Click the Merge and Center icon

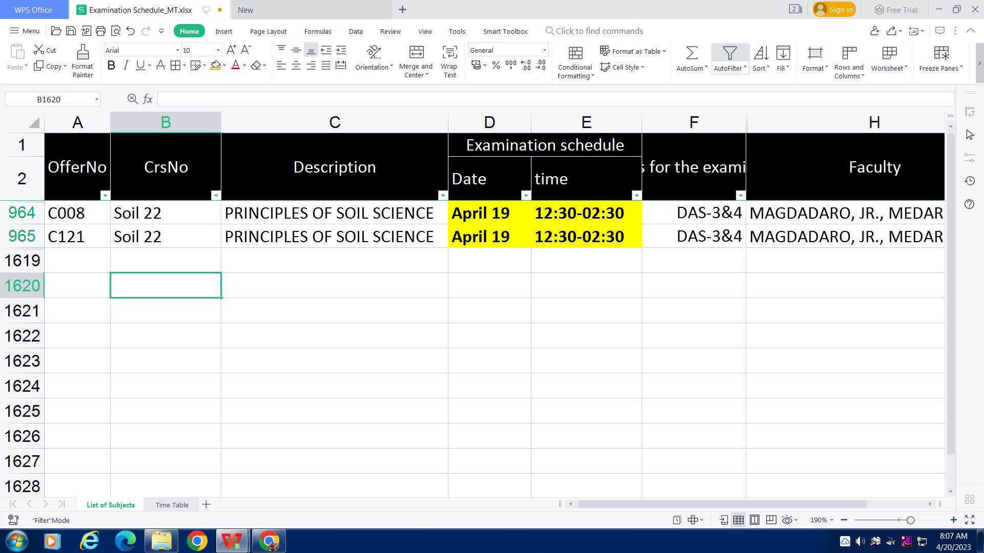tap(416, 52)
